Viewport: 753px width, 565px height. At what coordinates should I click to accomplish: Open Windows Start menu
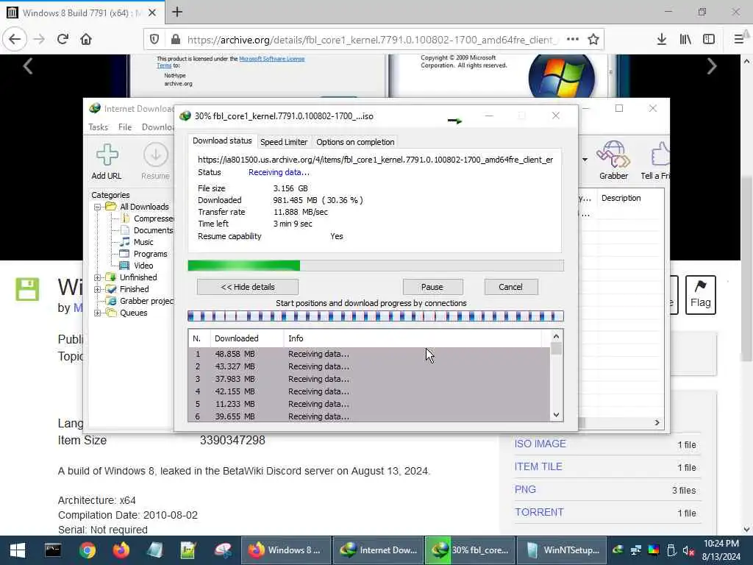click(18, 550)
